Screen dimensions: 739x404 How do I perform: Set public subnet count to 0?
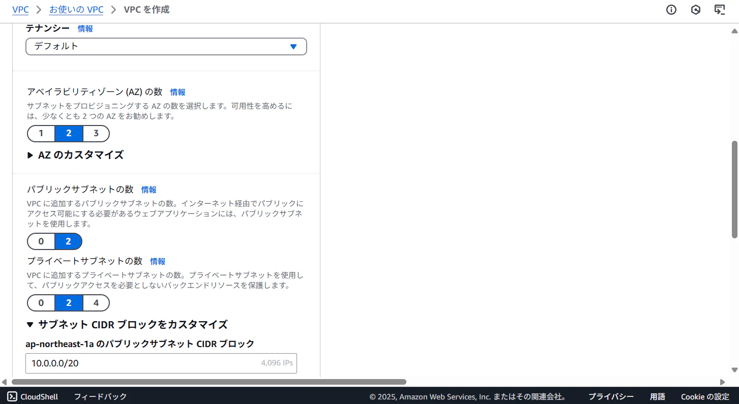tap(41, 241)
